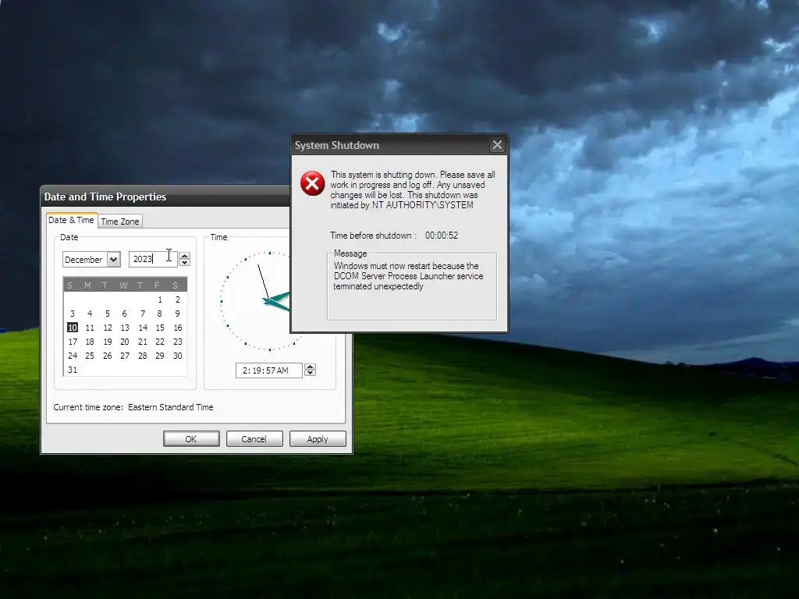Click Cancel in Date and Time Properties
This screenshot has height=599, width=799.
[254, 439]
